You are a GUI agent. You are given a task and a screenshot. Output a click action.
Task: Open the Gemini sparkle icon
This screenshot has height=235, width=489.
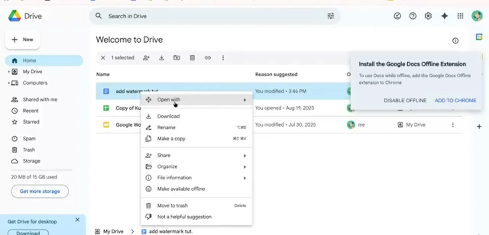point(444,16)
